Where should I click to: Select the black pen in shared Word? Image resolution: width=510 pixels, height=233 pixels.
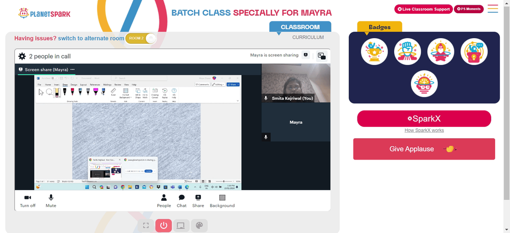[x=65, y=92]
